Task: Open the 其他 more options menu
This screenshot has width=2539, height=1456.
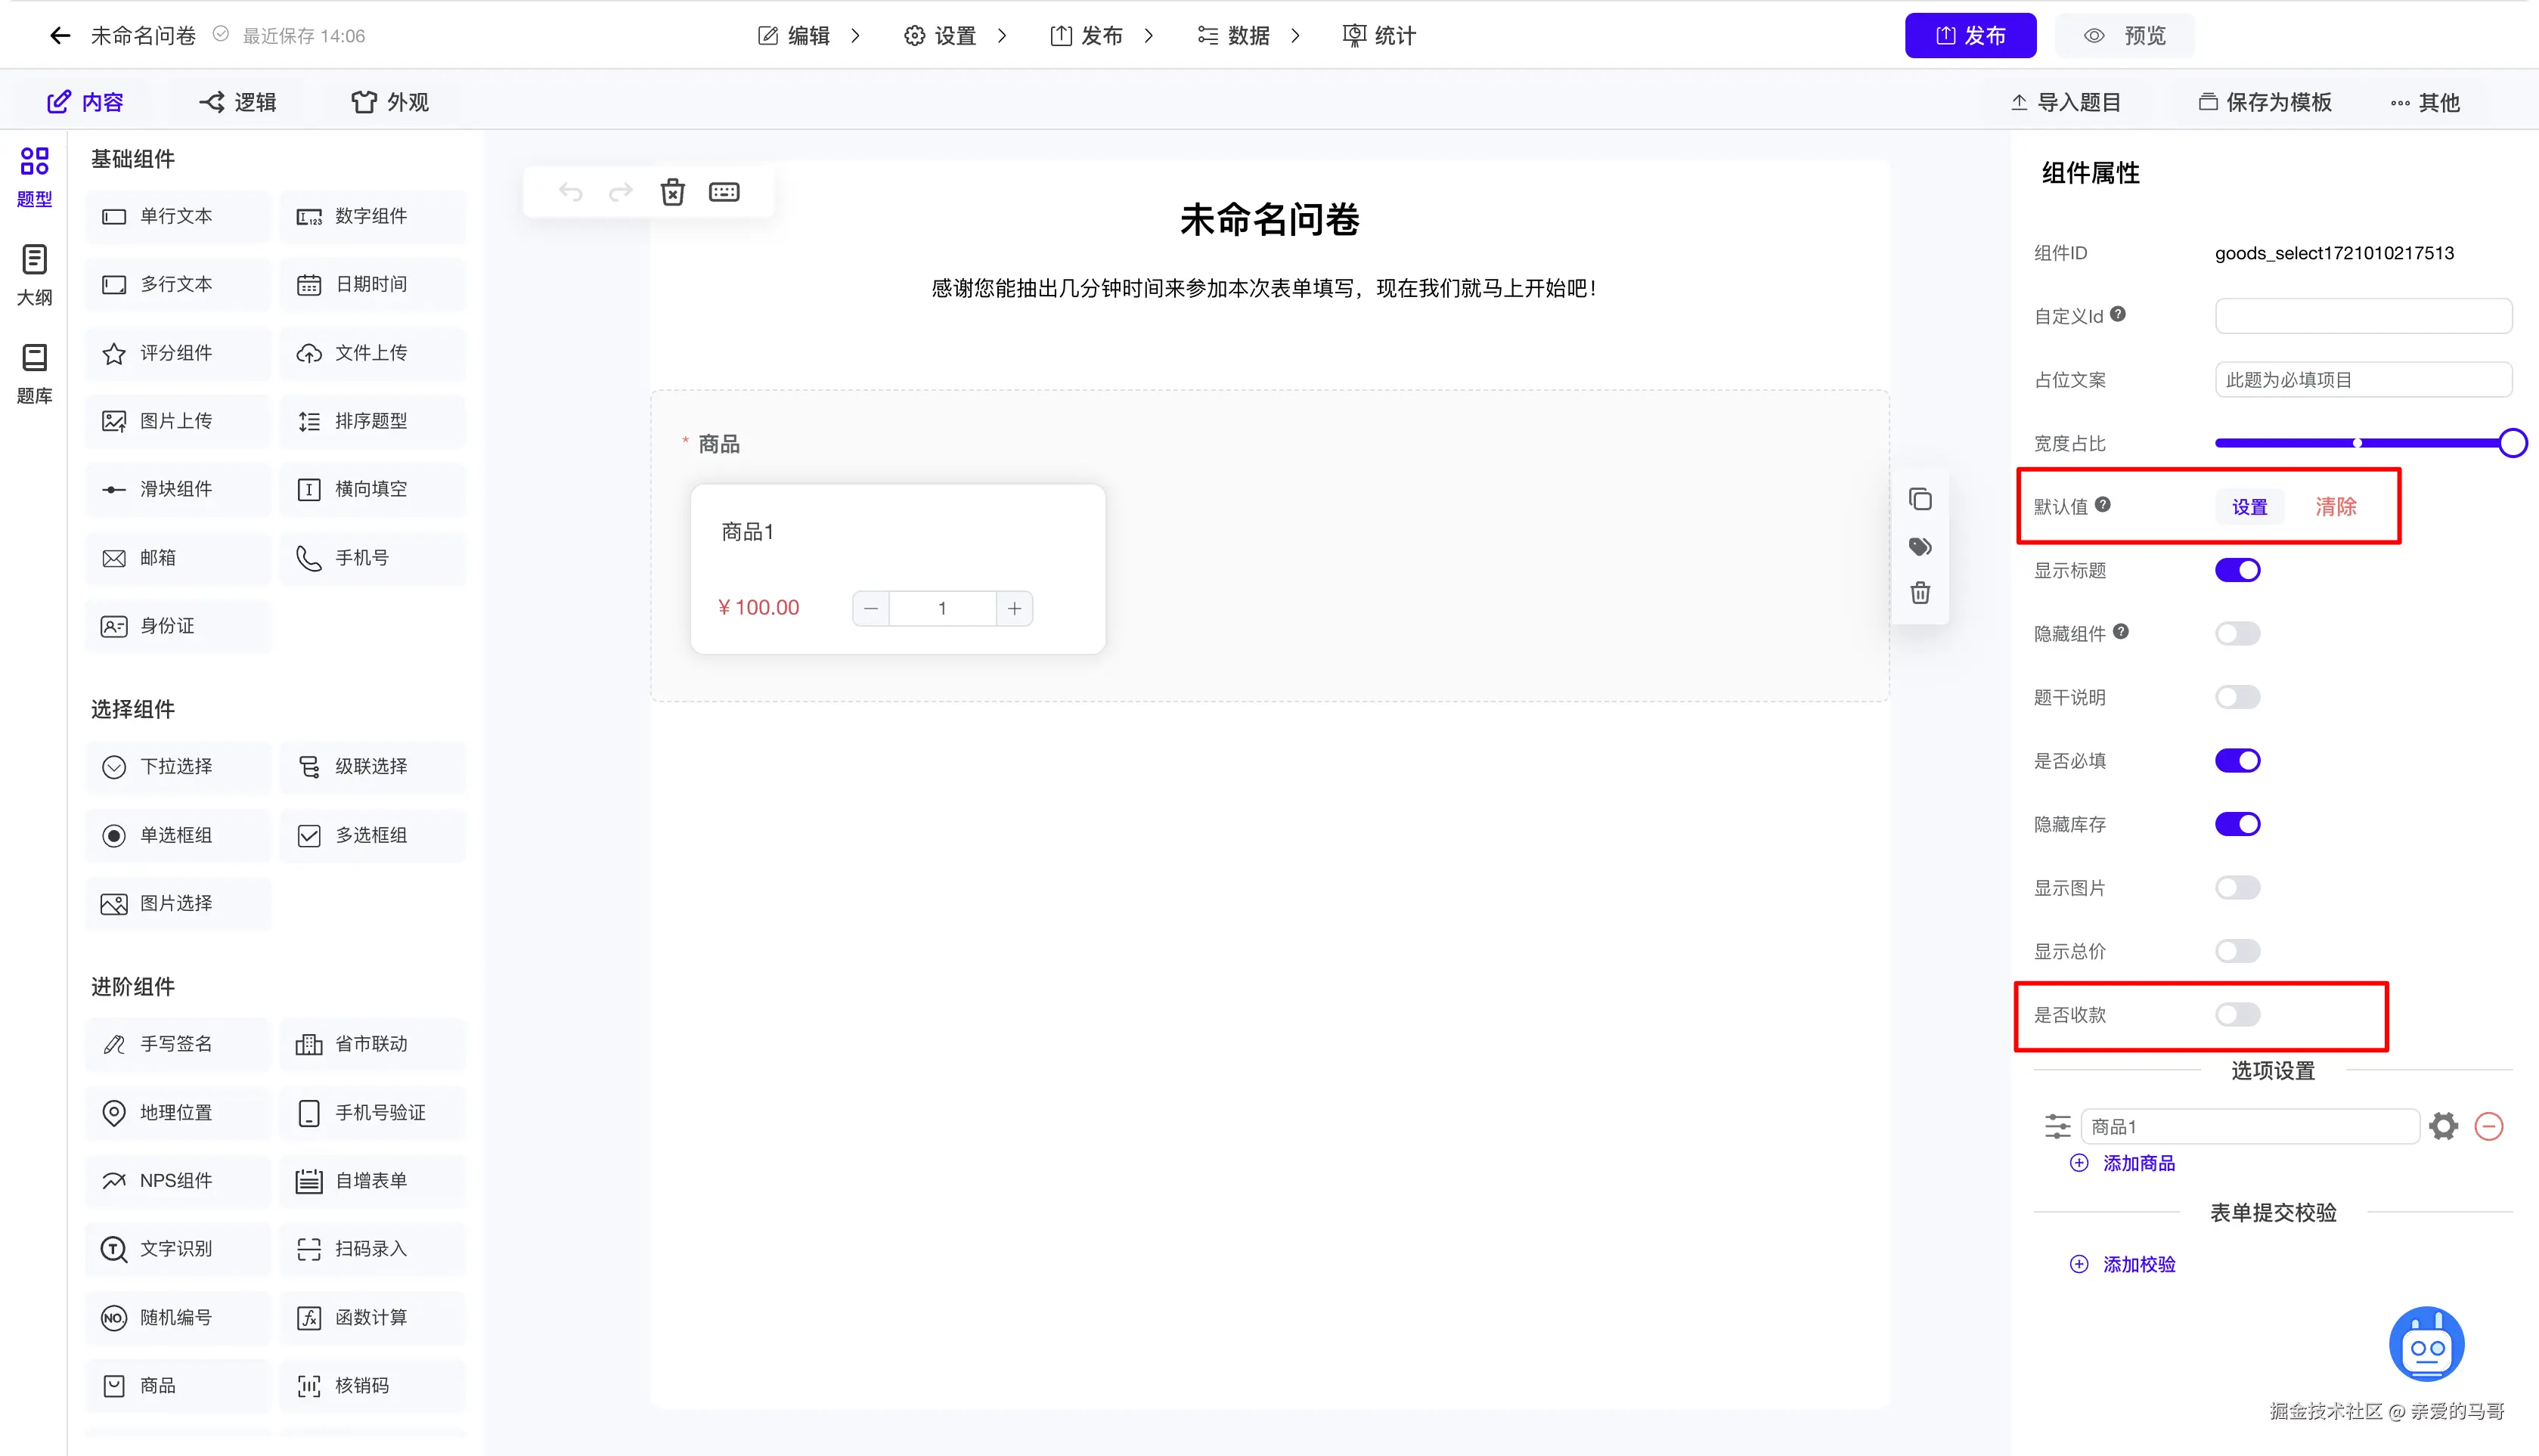Action: (2425, 103)
